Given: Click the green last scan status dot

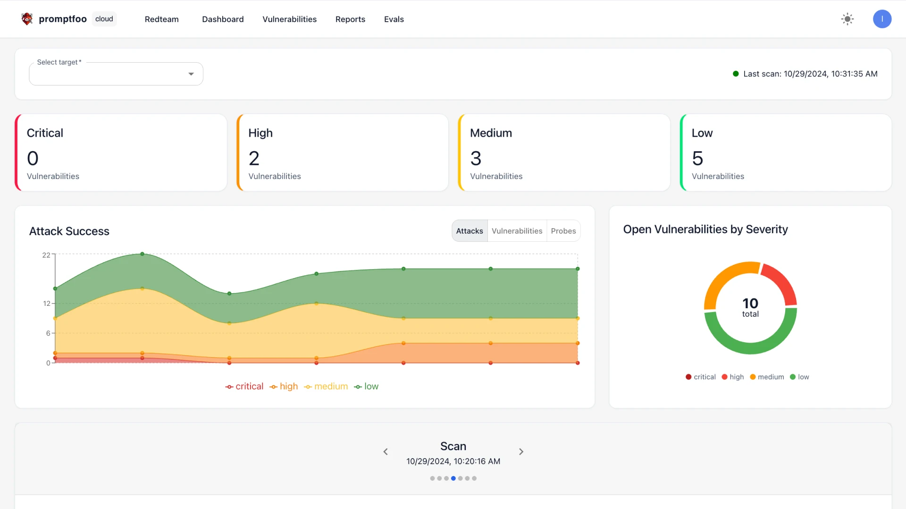Looking at the screenshot, I should click(x=736, y=74).
